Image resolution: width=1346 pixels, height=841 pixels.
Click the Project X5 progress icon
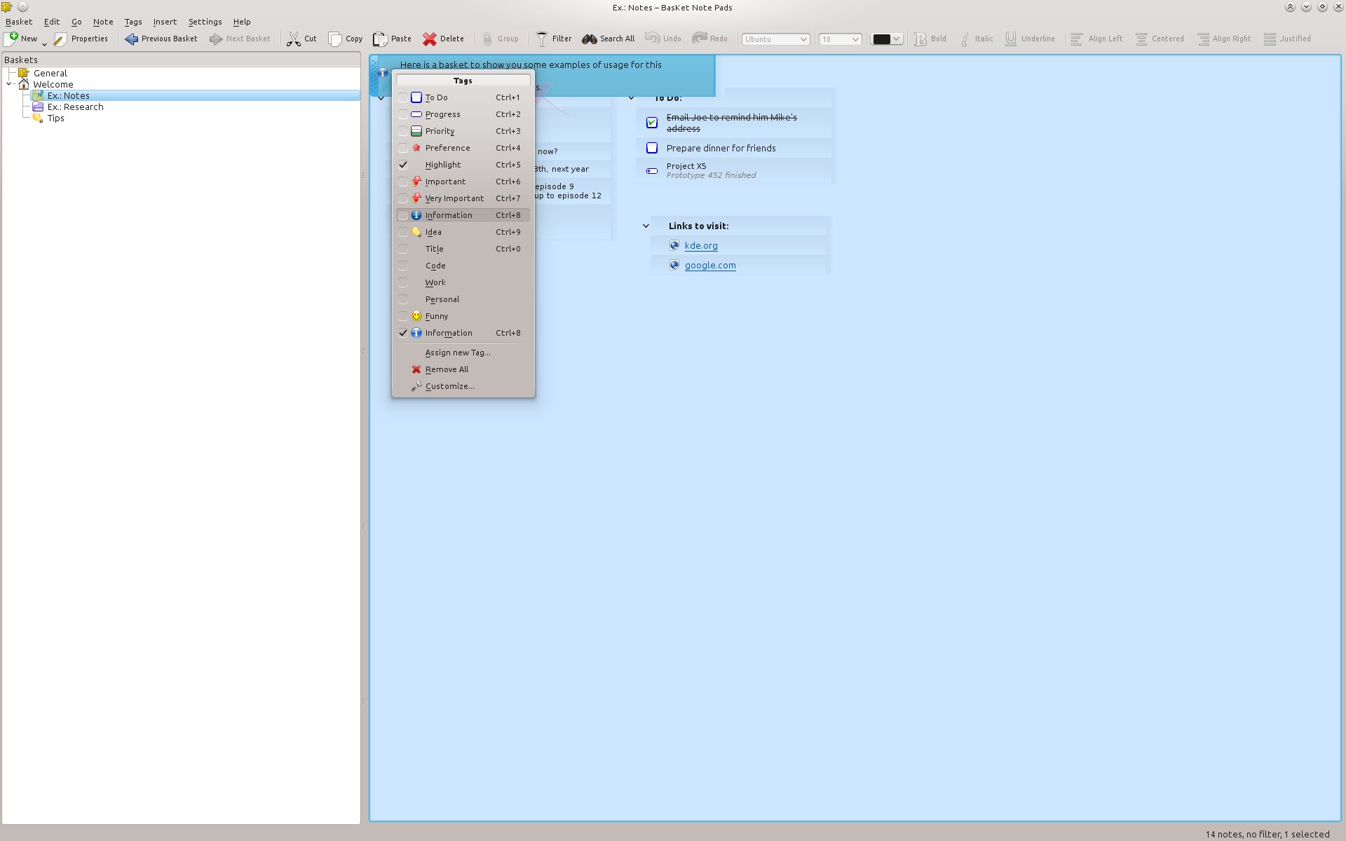(x=652, y=171)
